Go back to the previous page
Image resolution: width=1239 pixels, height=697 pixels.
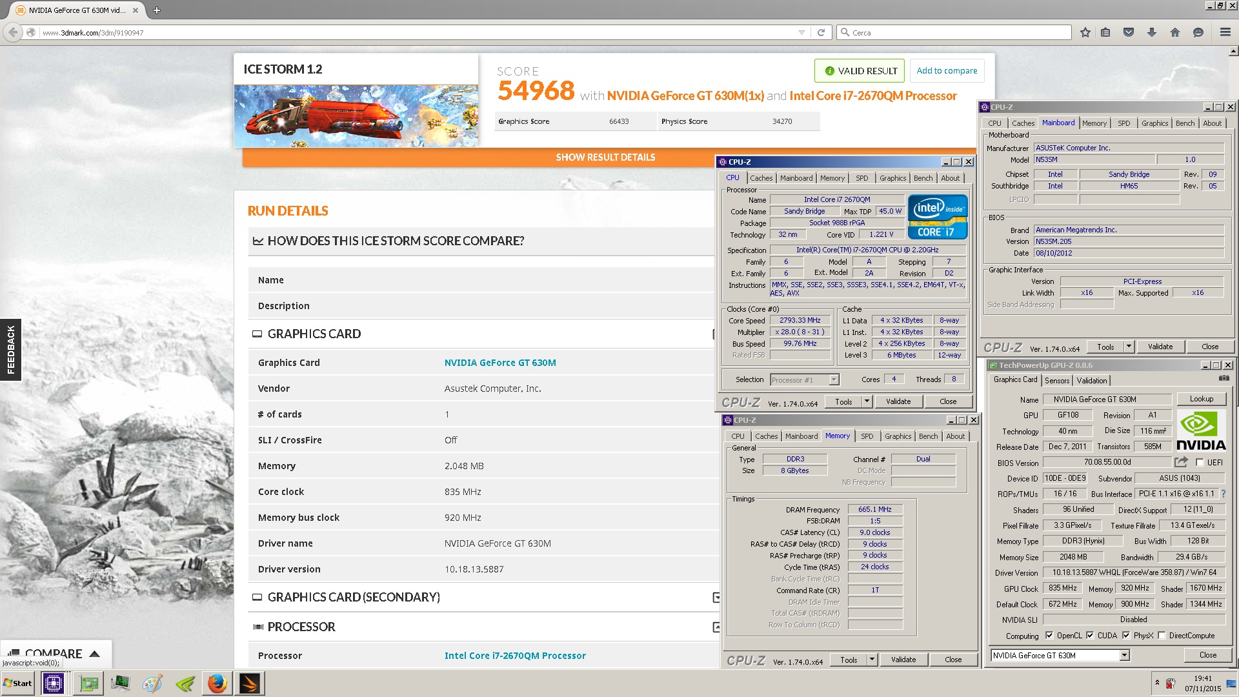14,32
